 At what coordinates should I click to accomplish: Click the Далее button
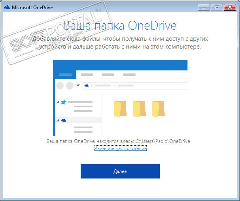[120, 171]
